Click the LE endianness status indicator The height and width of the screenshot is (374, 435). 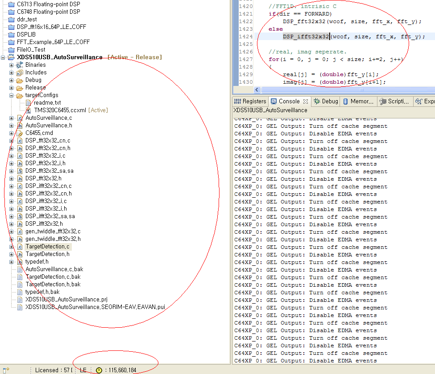coord(83,370)
